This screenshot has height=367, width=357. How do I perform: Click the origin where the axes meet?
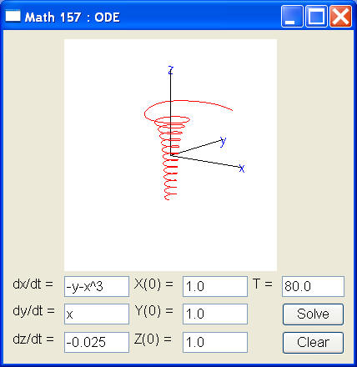pyautogui.click(x=171, y=155)
